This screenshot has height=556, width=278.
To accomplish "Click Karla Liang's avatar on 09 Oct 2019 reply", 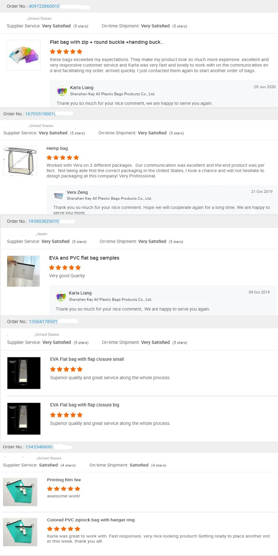I will (61, 296).
